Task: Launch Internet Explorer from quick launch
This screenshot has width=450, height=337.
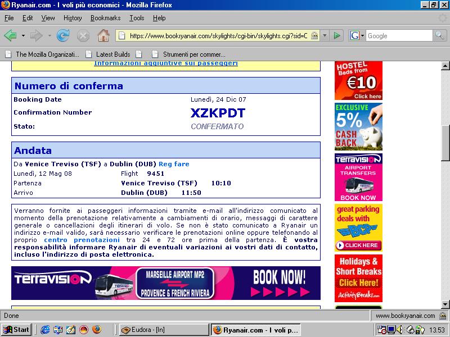Action: pos(44,330)
